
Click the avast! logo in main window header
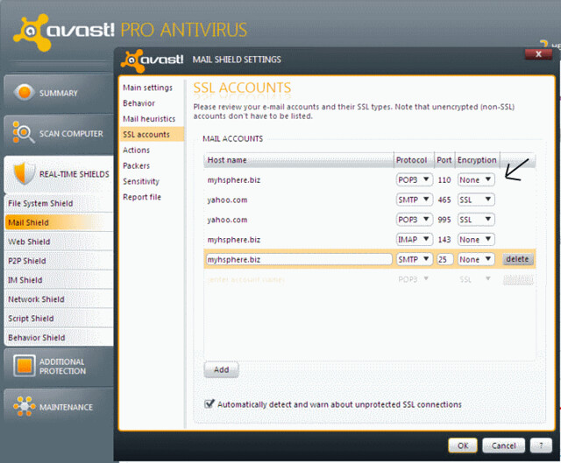(64, 32)
